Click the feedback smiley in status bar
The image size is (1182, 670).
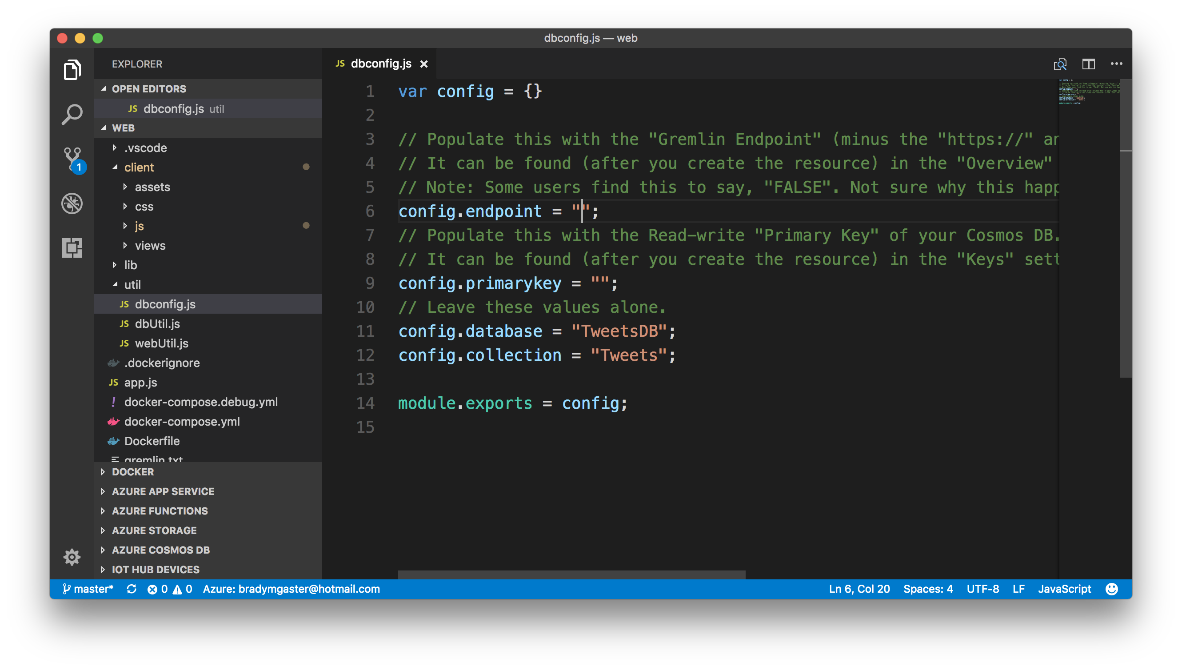1112,589
